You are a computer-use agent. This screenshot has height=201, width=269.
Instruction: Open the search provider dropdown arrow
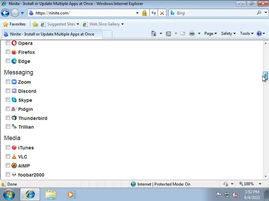(x=266, y=12)
